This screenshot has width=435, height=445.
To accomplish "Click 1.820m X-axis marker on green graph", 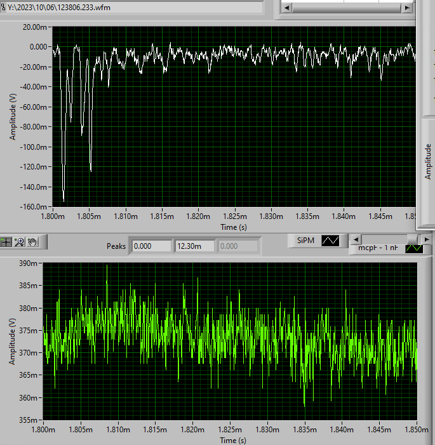I will (192, 430).
